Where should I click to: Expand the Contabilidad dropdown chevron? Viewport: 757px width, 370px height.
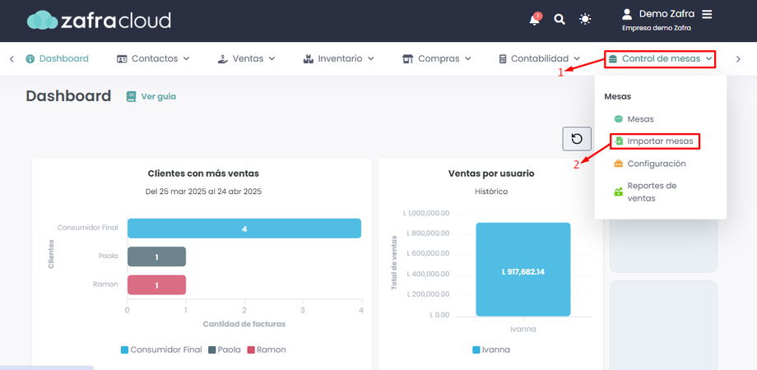pyautogui.click(x=577, y=59)
